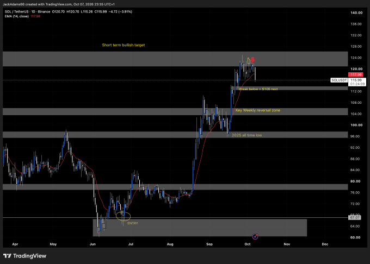Click the May label on time axis

point(53,244)
